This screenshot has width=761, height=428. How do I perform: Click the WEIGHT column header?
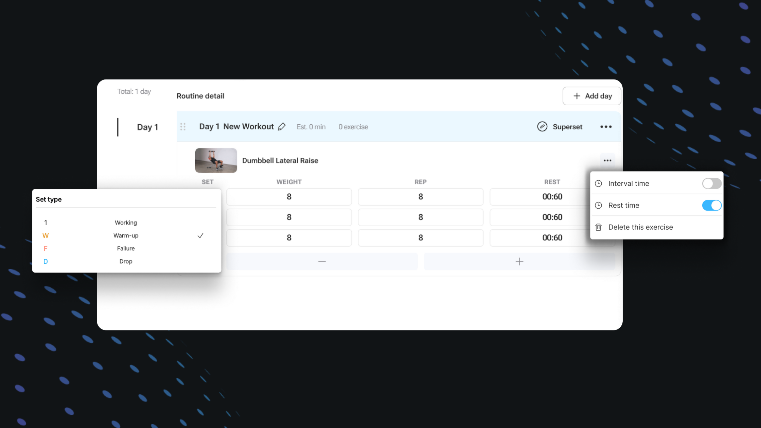point(289,182)
